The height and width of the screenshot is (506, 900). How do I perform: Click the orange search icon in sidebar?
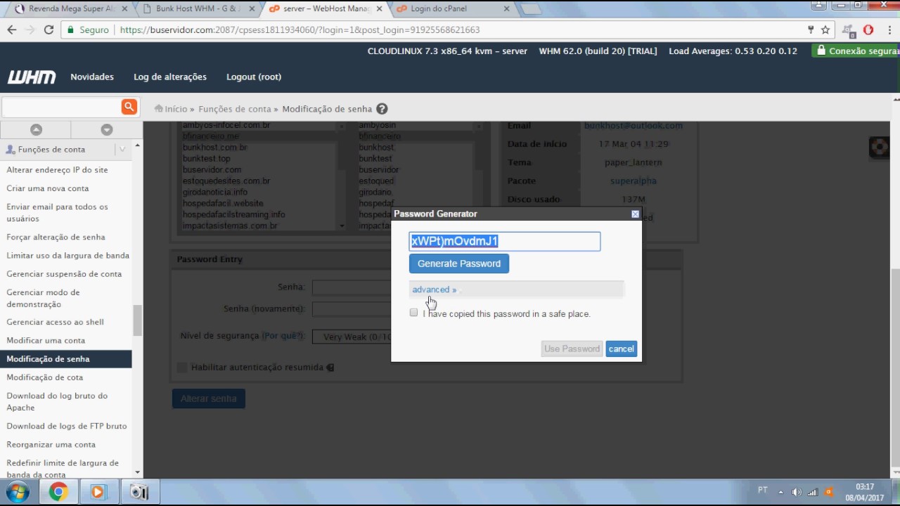pyautogui.click(x=129, y=107)
